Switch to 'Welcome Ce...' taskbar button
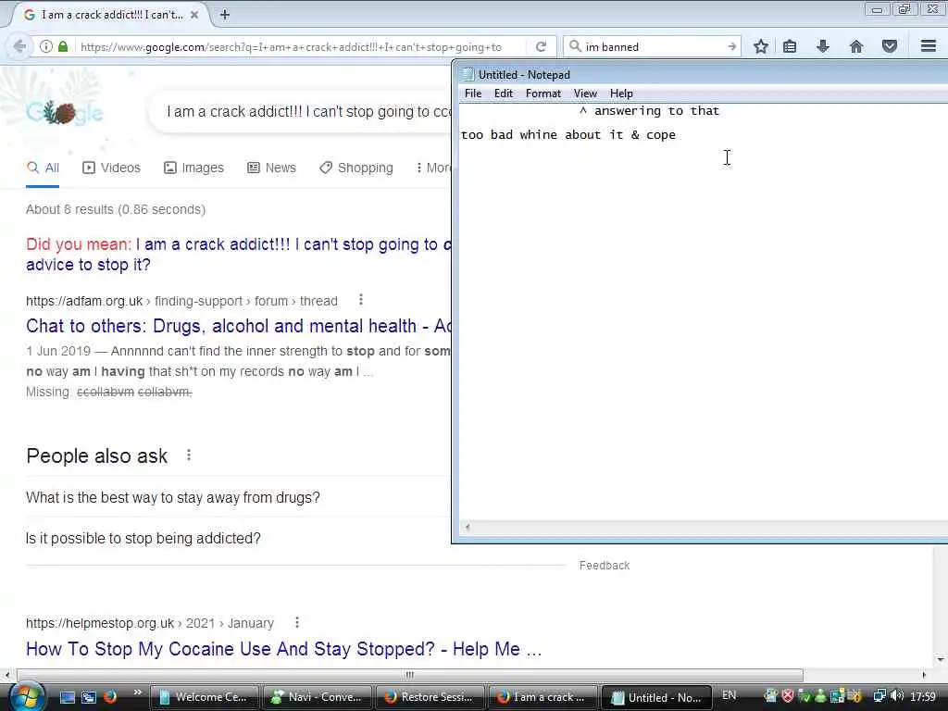The width and height of the screenshot is (948, 711). pyautogui.click(x=205, y=697)
